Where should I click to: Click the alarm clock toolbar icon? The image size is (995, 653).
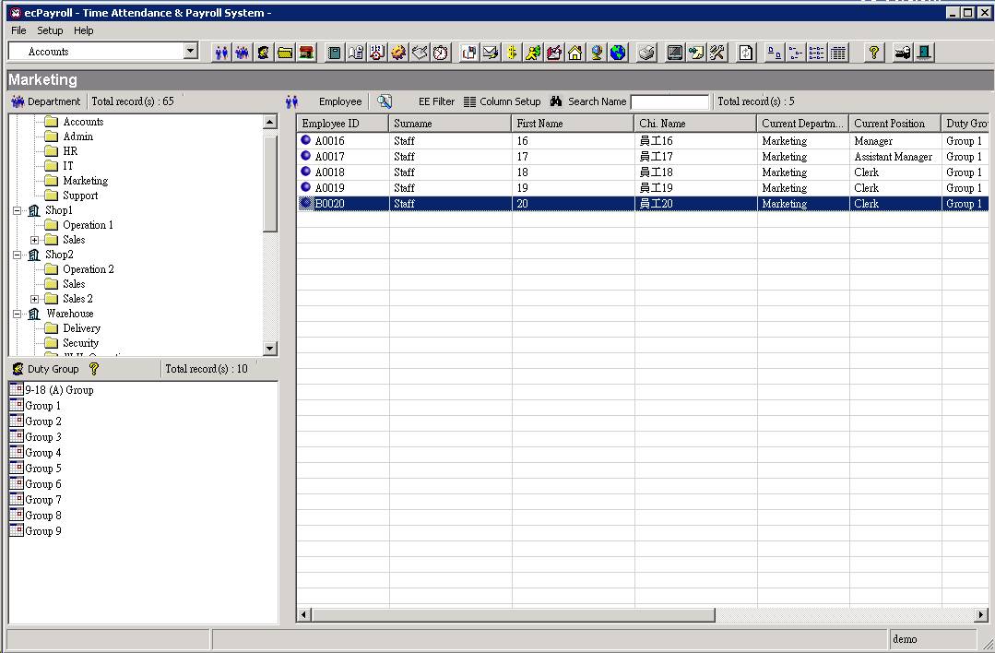click(441, 53)
